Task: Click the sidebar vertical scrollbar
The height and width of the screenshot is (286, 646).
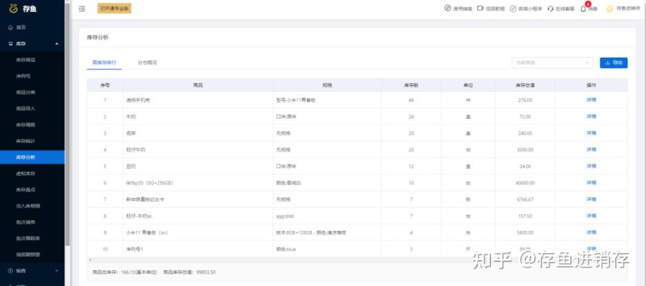Action: click(67, 137)
